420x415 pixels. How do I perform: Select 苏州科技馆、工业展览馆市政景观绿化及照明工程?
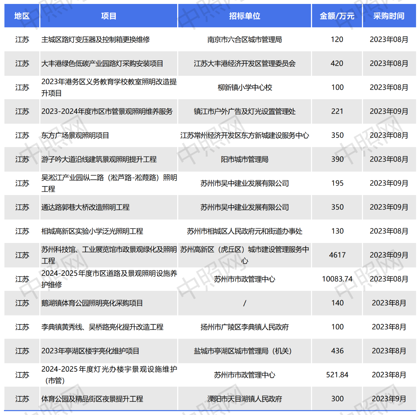(109, 255)
